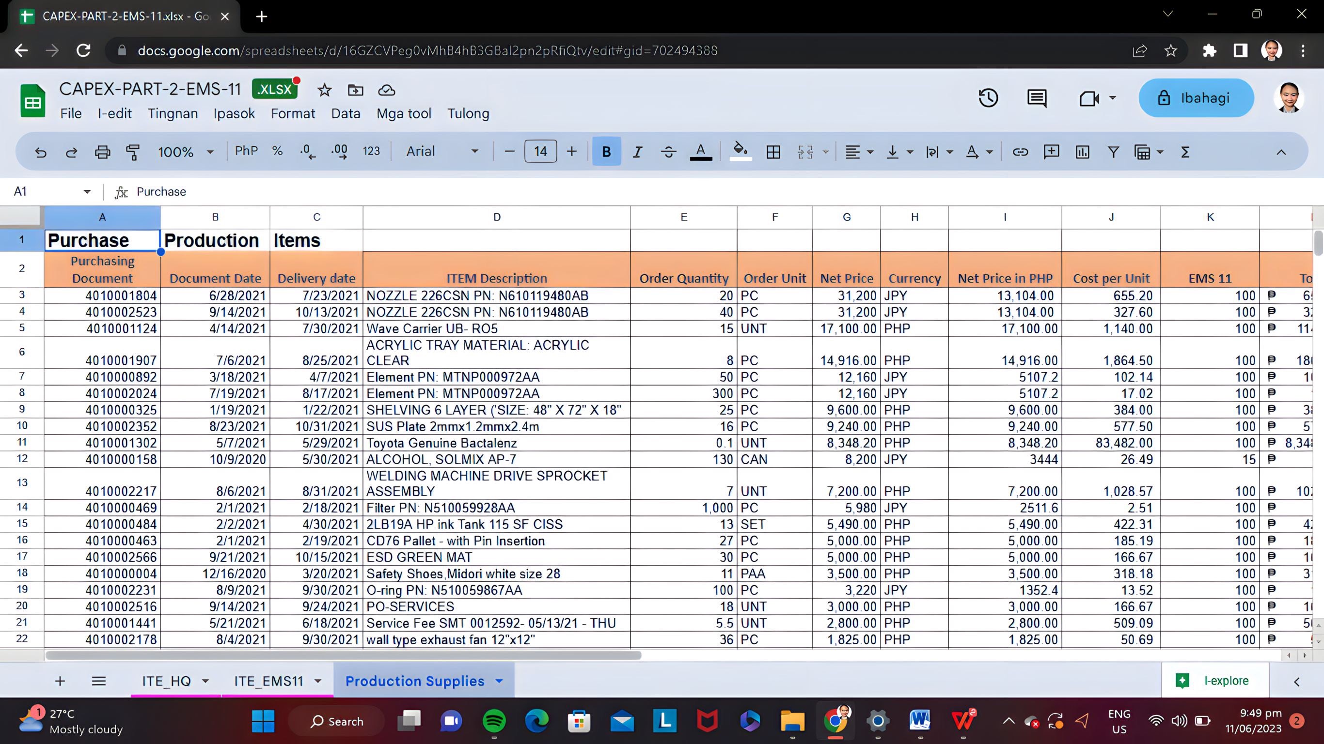Increase decimal places
Viewport: 1324px width, 744px height.
pos(339,152)
